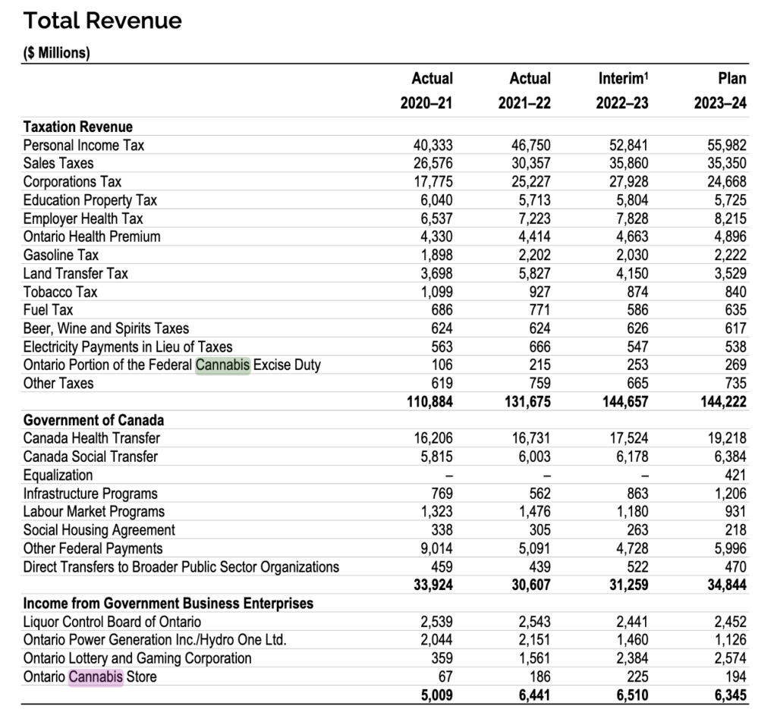The image size is (777, 709).
Task: Click the 'Actual 2021–22' column header
Action: point(524,90)
